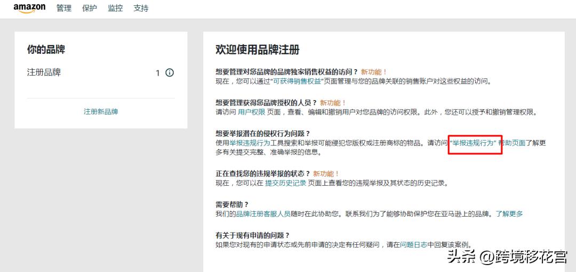The width and height of the screenshot is (576, 272).
Task: Click the 注册品牌 label
Action: pos(44,72)
